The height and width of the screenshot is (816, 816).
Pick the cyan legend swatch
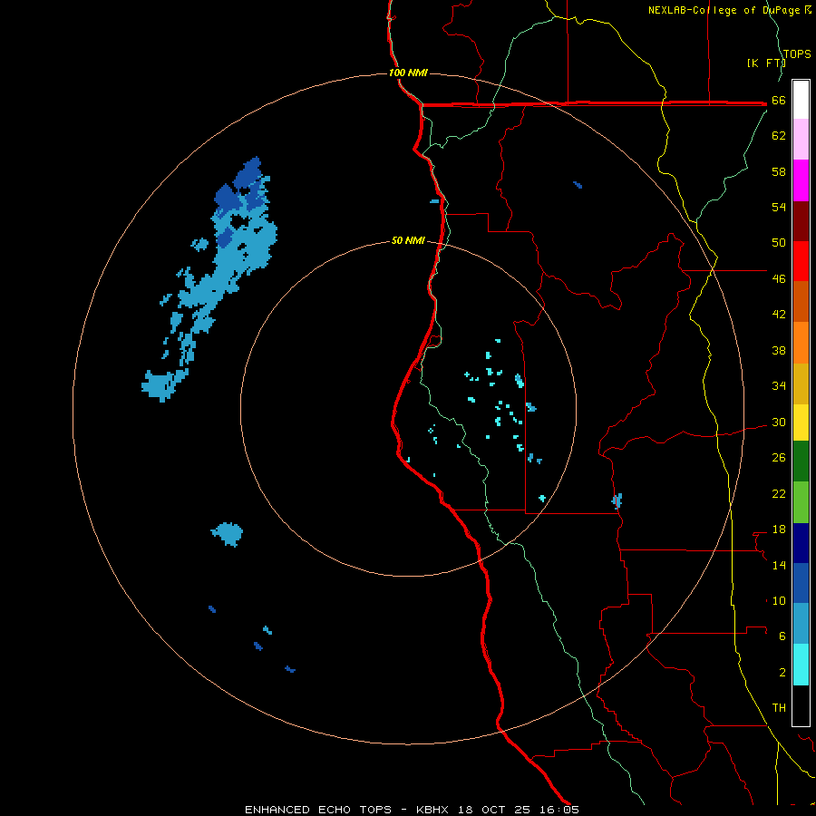click(801, 665)
